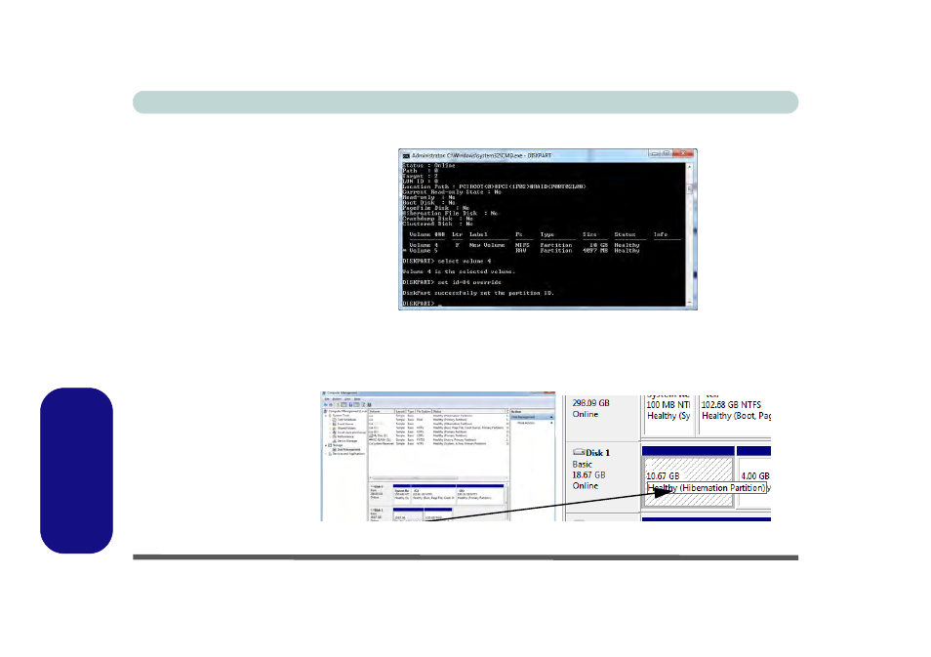
Task: Collapse Disk Management in Actions pane
Action: pos(551,417)
